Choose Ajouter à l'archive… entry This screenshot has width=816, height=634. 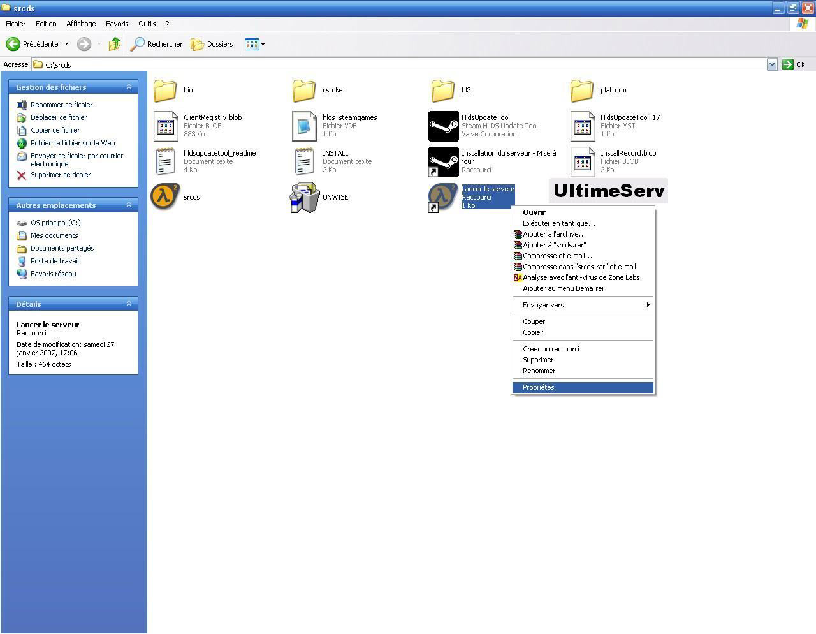tap(583, 234)
